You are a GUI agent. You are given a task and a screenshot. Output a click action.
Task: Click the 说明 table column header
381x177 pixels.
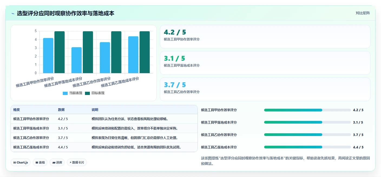pyautogui.click(x=95, y=110)
